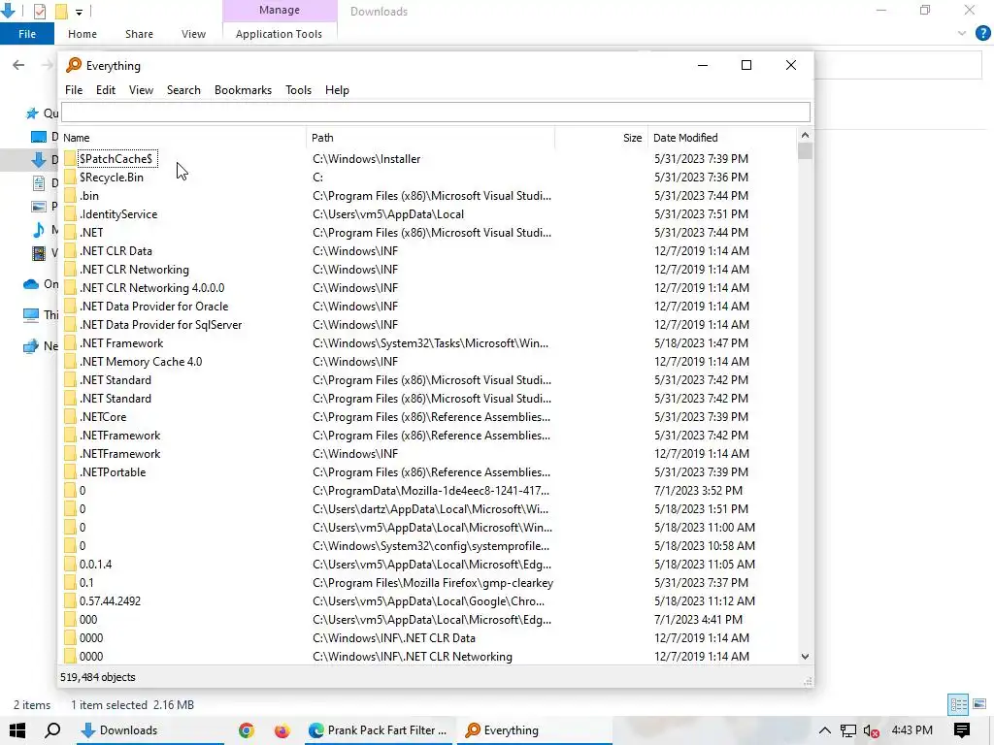
Task: Open Firefox from taskbar
Action: (x=282, y=730)
